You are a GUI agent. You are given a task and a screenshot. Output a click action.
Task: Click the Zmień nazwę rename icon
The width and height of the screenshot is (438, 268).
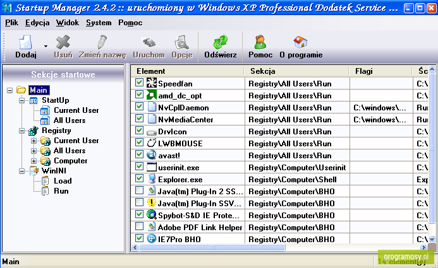pyautogui.click(x=102, y=42)
